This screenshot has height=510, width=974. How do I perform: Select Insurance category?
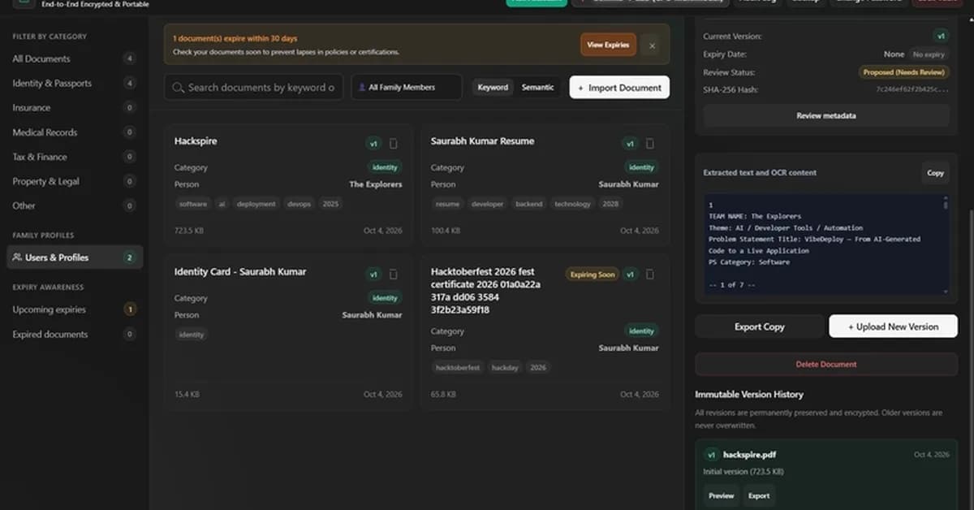pos(73,108)
